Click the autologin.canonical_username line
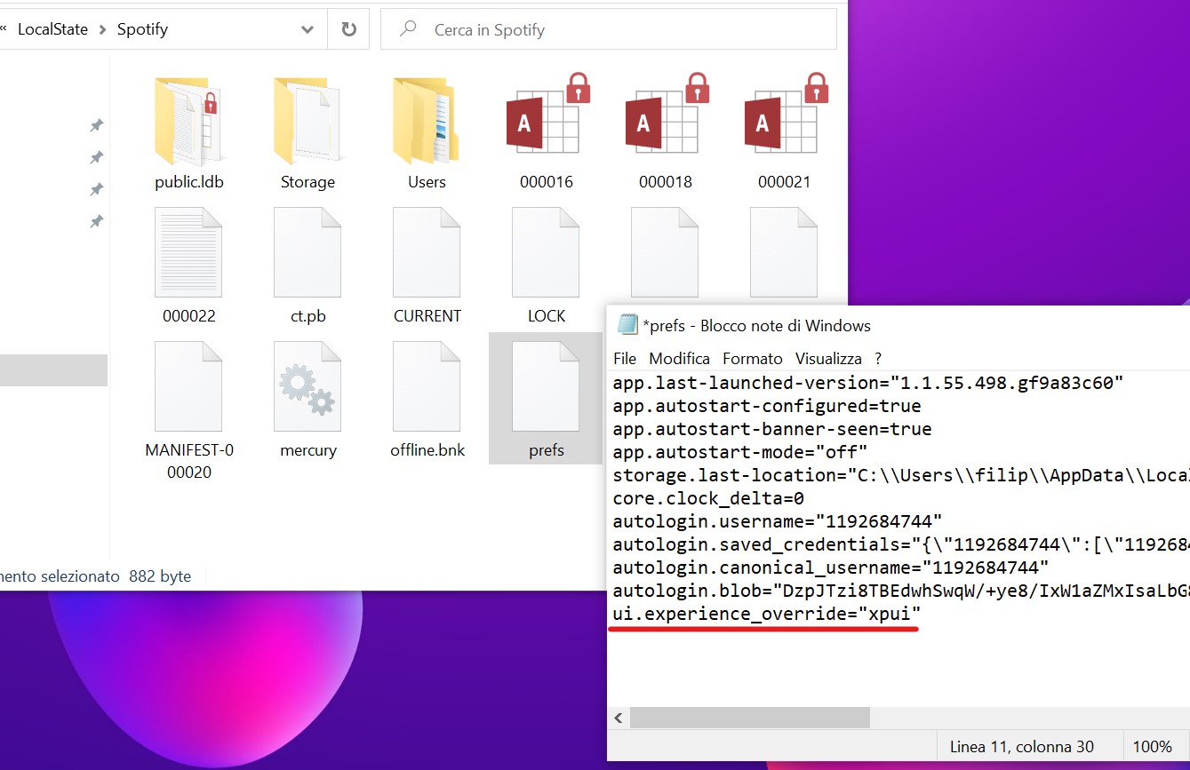The width and height of the screenshot is (1190, 770). coord(831,568)
